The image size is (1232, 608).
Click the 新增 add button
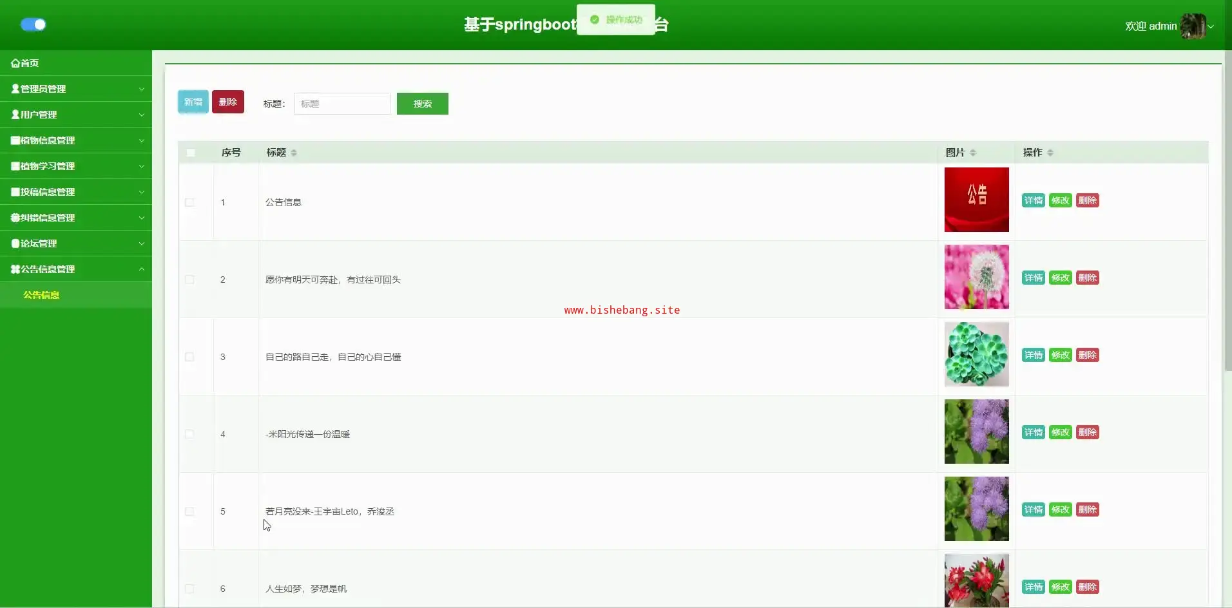[x=193, y=102]
